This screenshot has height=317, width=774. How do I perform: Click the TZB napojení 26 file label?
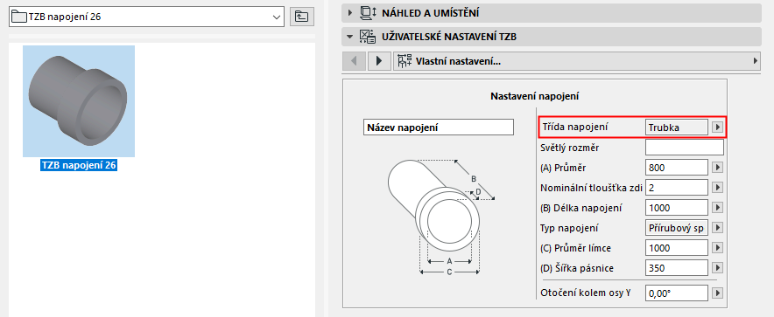click(x=79, y=165)
